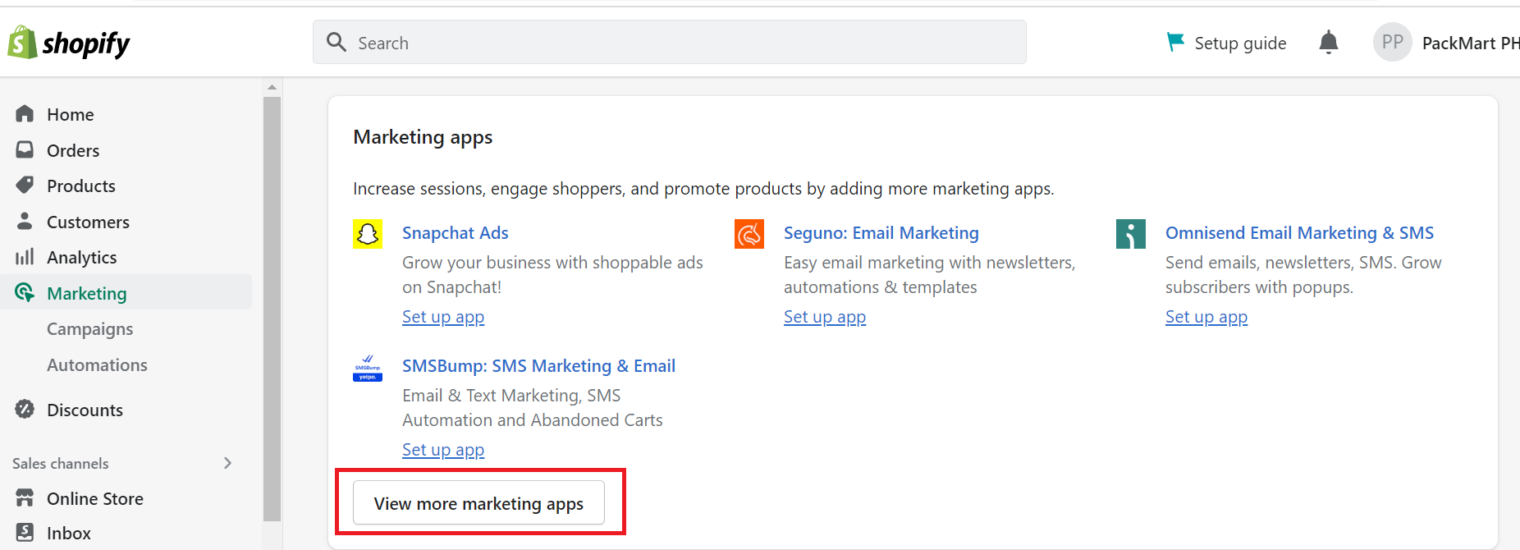Click the Omnisend app icon
The image size is (1520, 550).
click(x=1131, y=234)
